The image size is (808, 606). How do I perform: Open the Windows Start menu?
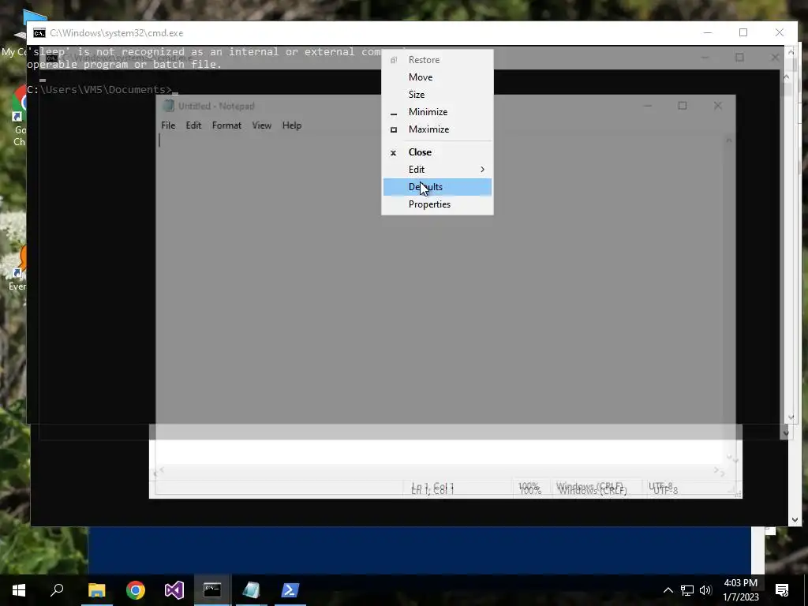point(19,590)
